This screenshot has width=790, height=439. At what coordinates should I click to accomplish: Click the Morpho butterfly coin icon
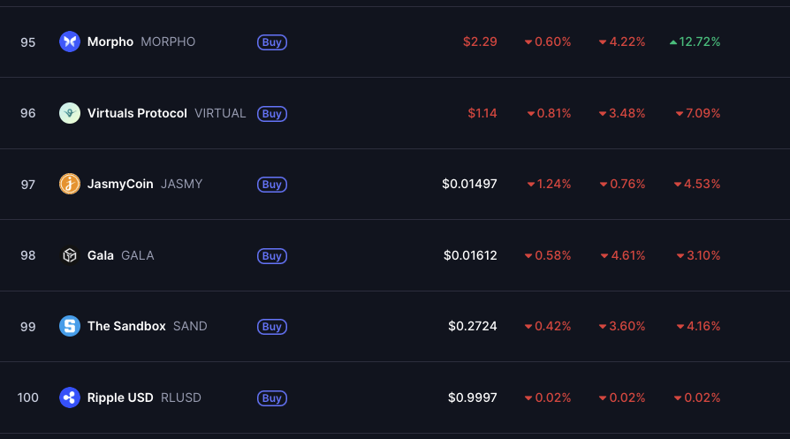click(x=70, y=42)
